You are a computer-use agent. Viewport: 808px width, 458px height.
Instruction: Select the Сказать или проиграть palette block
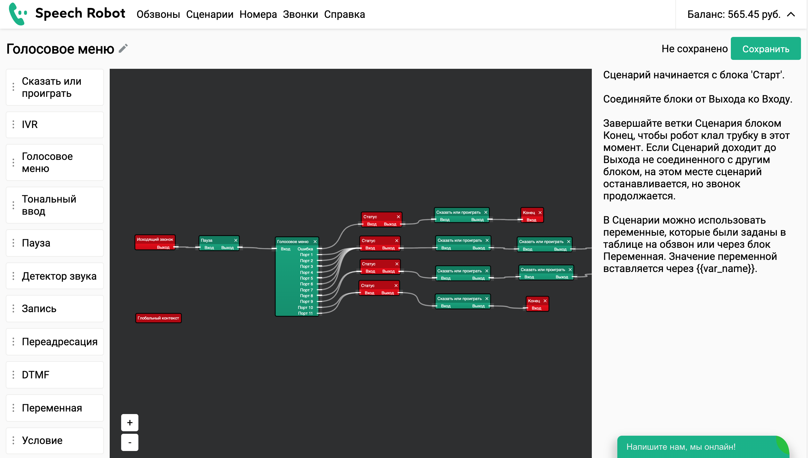click(55, 87)
